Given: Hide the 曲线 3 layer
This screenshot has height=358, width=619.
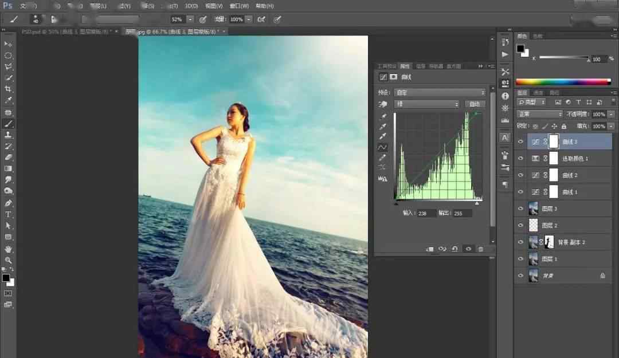Looking at the screenshot, I should click(520, 141).
